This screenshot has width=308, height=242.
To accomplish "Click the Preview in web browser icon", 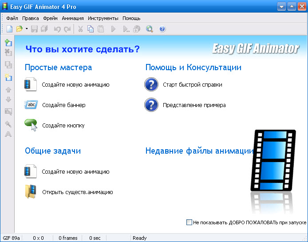I will point(150,29).
